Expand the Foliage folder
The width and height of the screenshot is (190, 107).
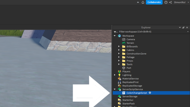[119, 57]
